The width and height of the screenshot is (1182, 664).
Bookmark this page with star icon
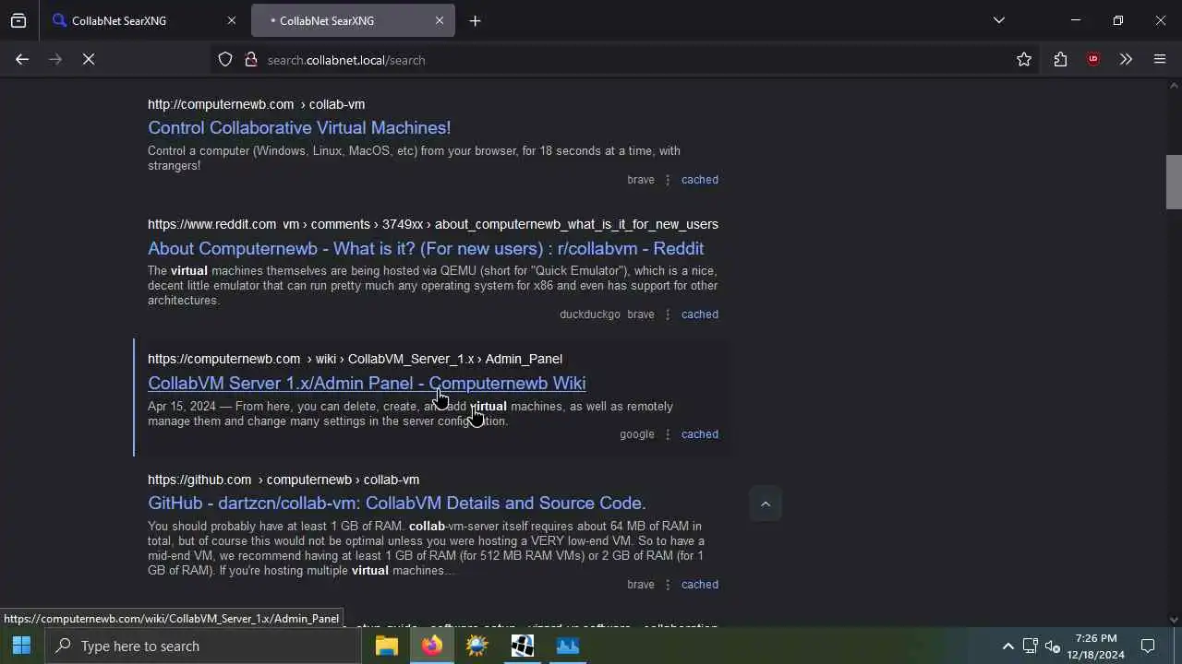1024,59
